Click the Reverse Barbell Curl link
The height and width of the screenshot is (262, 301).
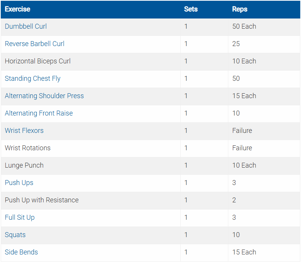(34, 44)
